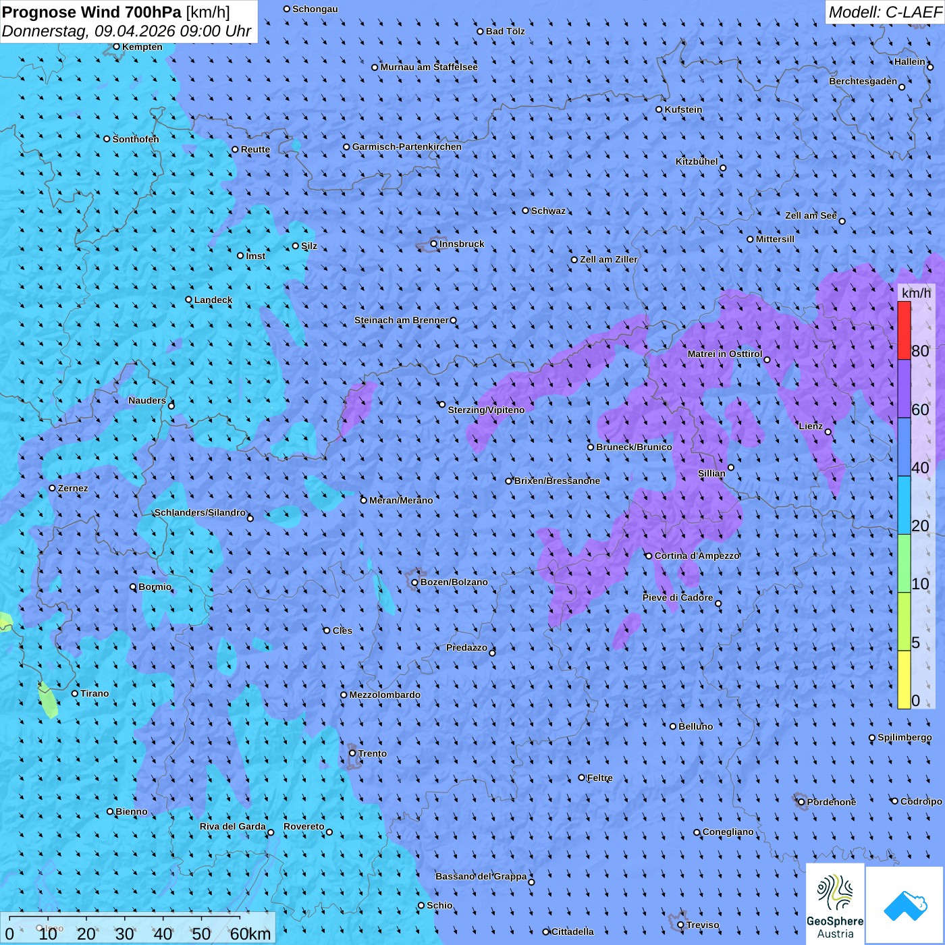Viewport: 945px width, 945px height.
Task: Click the Innsbruck city marker
Action: (x=434, y=244)
